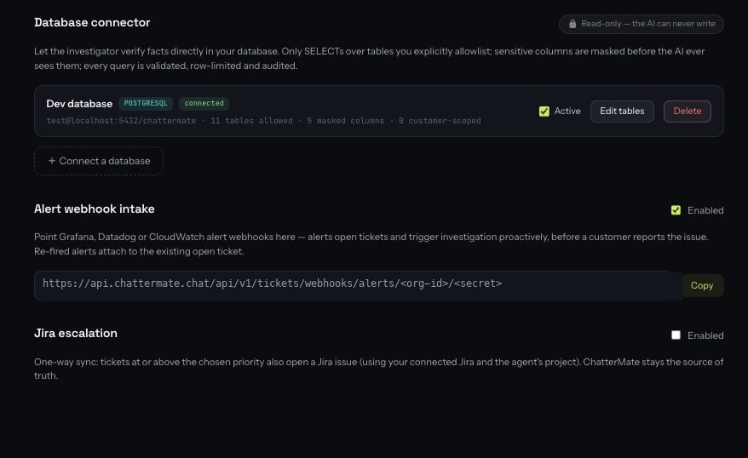Select the webhook URL field
748x458 pixels.
(358, 285)
